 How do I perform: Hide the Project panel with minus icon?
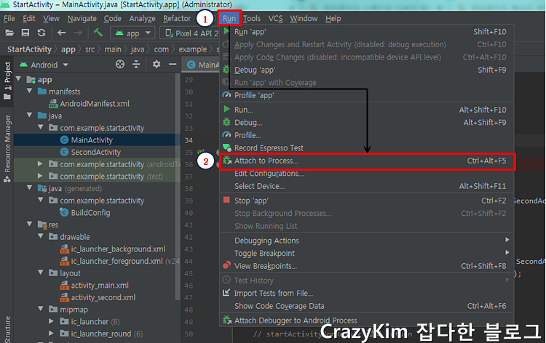[173, 64]
